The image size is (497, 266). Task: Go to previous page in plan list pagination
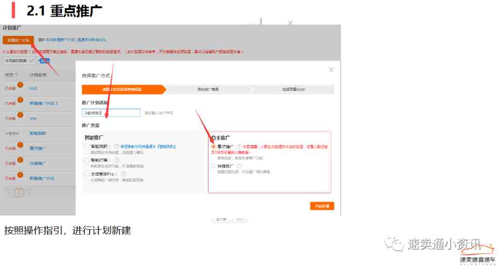pos(10,193)
